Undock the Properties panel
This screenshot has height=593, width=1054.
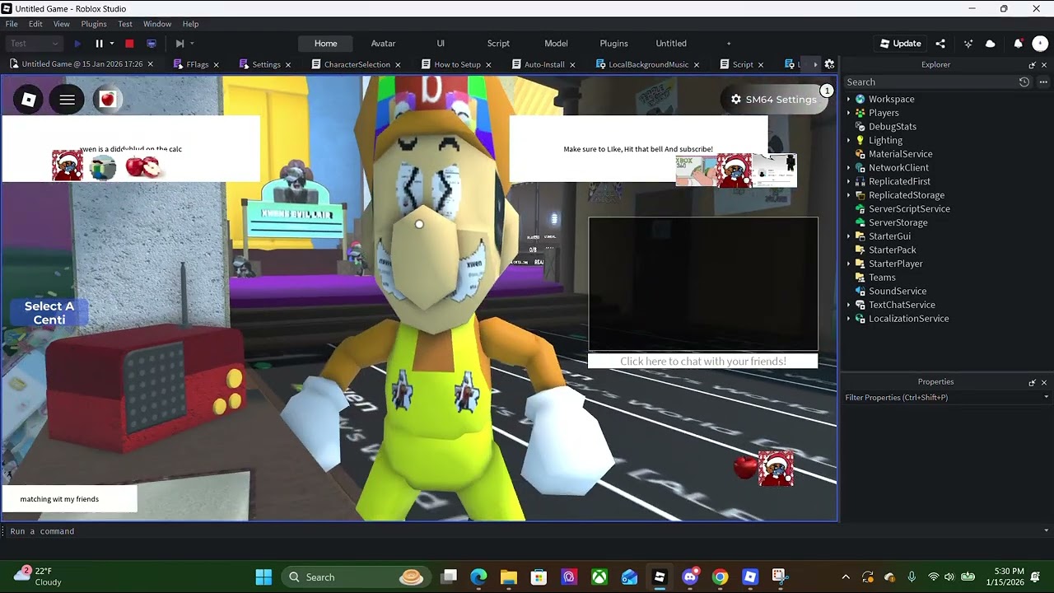[x=1032, y=382]
